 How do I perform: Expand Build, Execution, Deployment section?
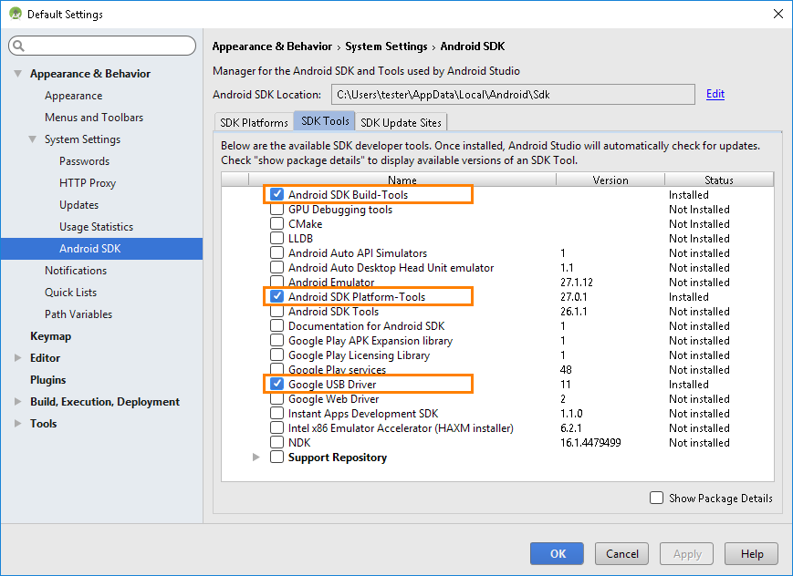coord(17,402)
